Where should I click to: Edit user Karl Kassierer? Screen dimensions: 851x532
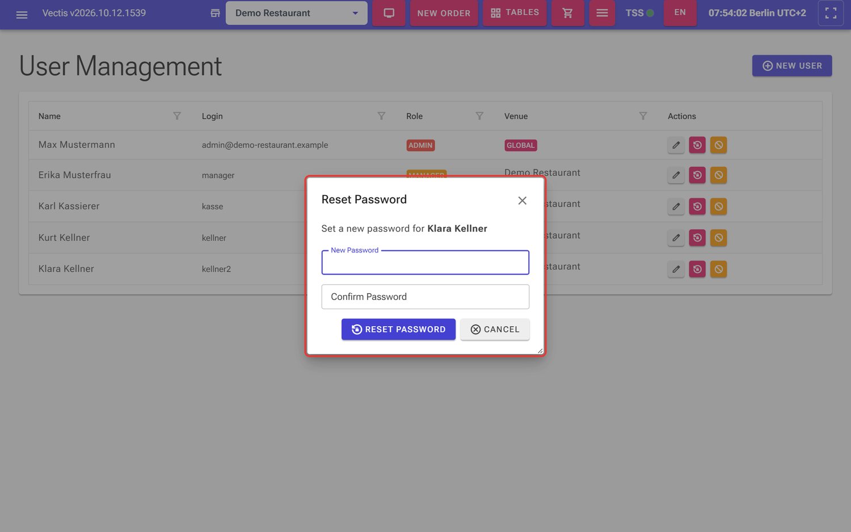point(676,206)
